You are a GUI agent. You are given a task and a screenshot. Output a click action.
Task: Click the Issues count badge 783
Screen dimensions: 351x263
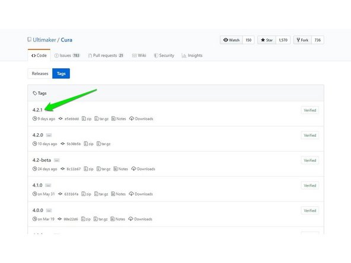tap(76, 56)
